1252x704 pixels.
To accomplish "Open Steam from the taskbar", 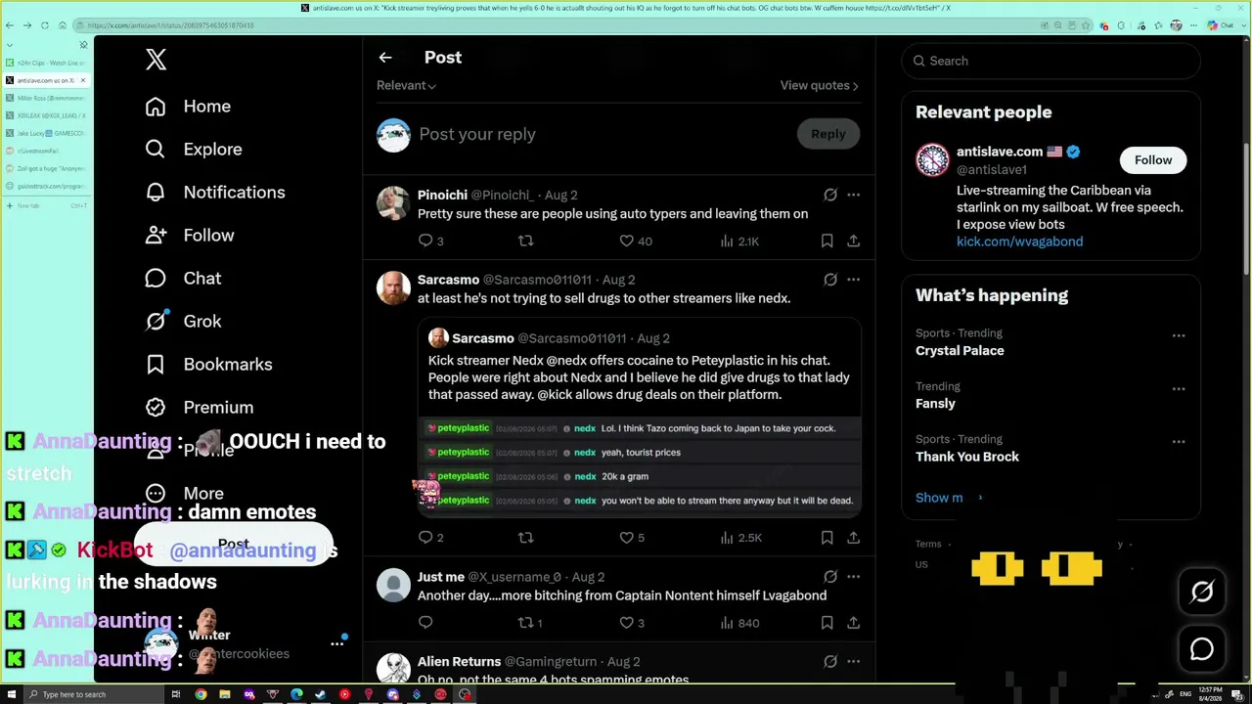I will (320, 694).
